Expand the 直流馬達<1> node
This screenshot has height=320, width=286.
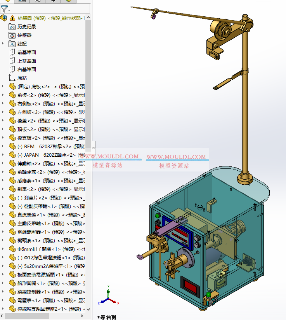[3, 215]
